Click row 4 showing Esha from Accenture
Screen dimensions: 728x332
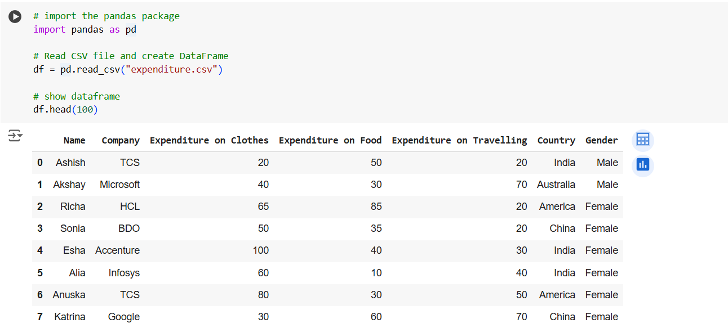169,250
